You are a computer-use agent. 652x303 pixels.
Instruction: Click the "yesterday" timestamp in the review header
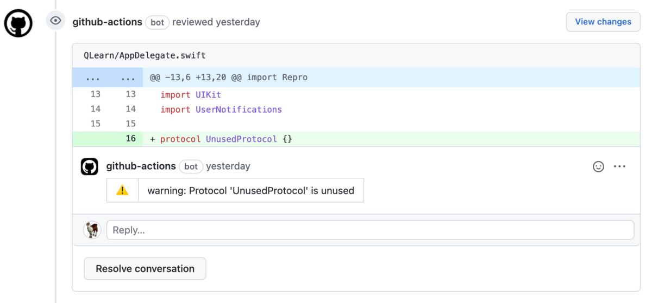click(237, 22)
